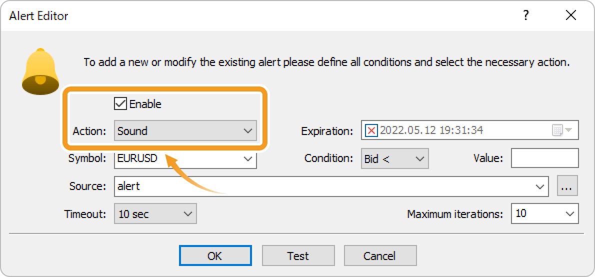Toggle the Enable checkbox

pyautogui.click(x=120, y=104)
